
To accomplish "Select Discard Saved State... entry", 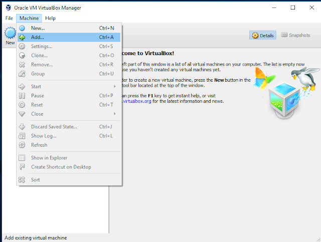I will [69, 127].
